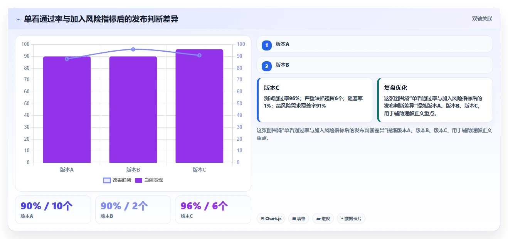Image resolution: width=508 pixels, height=239 pixels.
Task: Click the icon in 进度 tag
Action: pos(318,219)
